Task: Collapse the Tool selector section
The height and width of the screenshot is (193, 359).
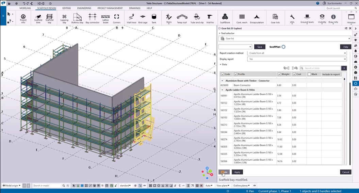Action: (219, 33)
